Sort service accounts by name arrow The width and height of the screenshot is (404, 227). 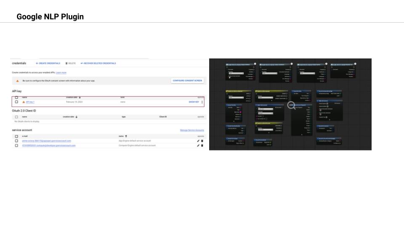[126, 136]
